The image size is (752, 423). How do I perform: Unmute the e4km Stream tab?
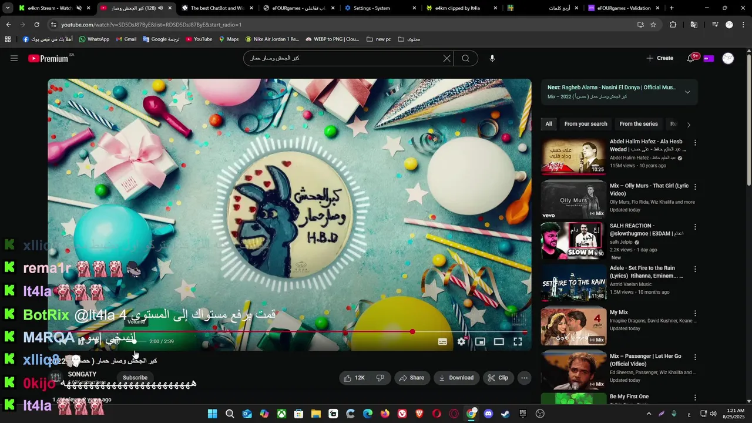79,8
